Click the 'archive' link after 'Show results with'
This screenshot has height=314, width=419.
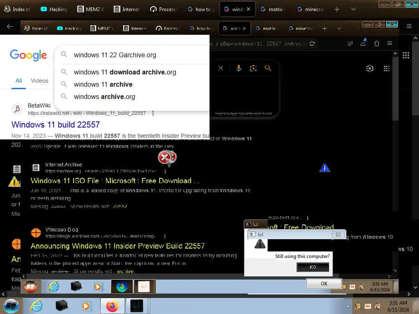125,271
